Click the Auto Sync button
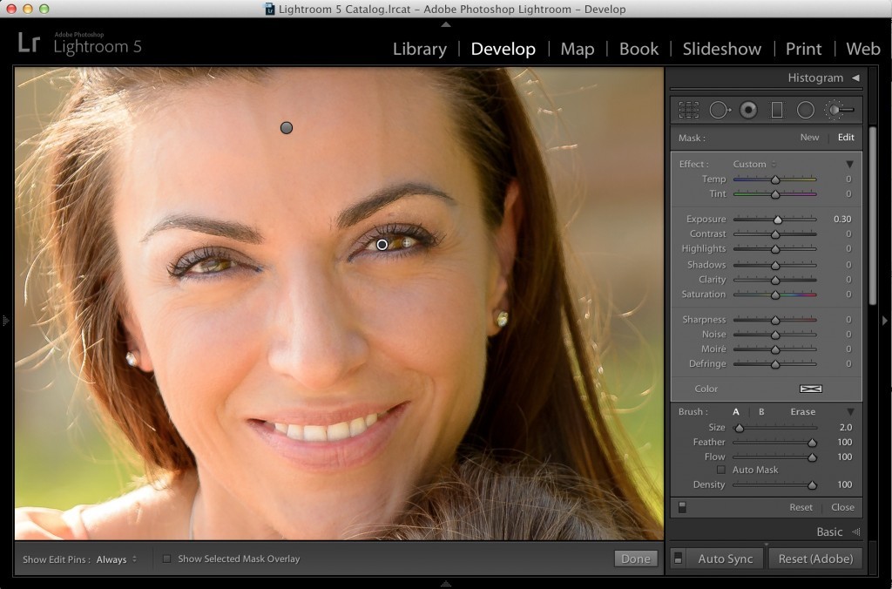The width and height of the screenshot is (892, 589). pos(725,559)
